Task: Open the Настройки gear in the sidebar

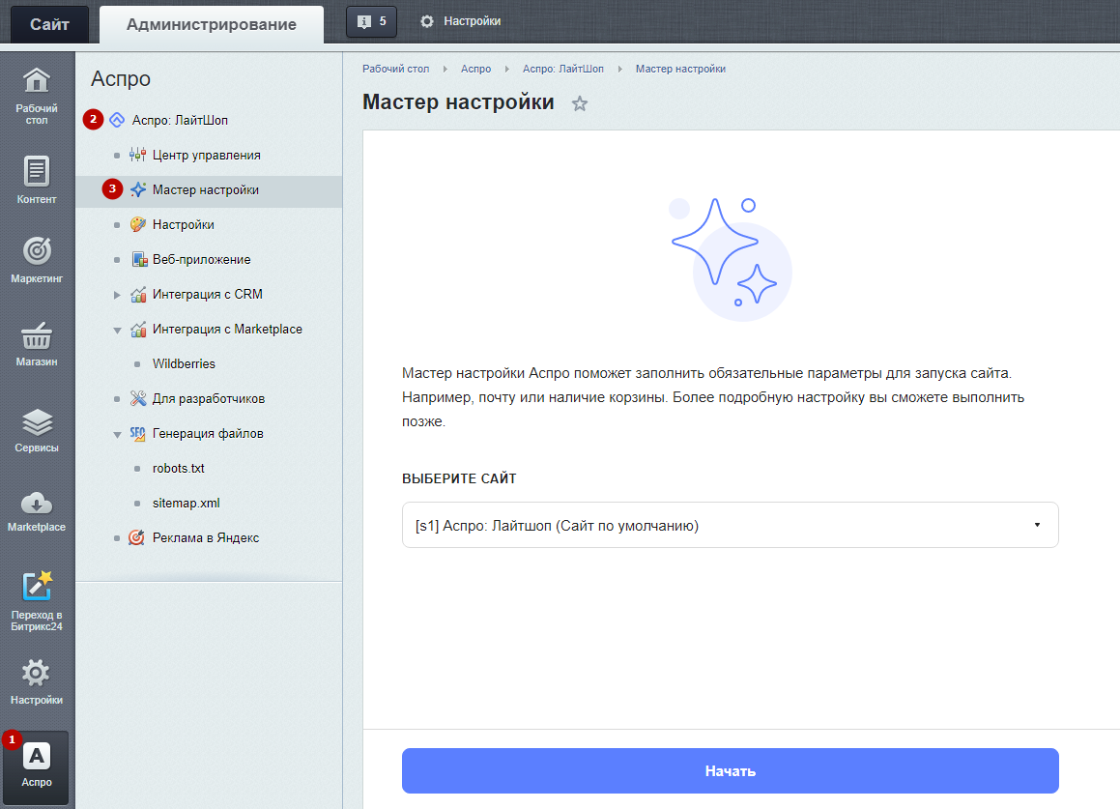Action: point(37,681)
